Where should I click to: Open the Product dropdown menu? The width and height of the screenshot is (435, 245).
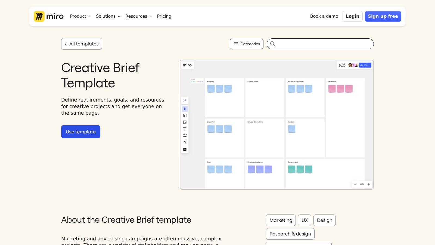tap(80, 16)
